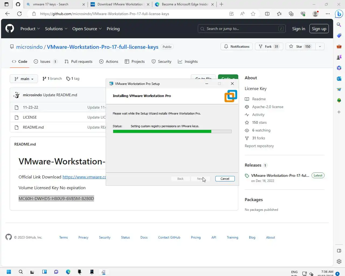Fork the repository button
This screenshot has width=345, height=276.
click(x=269, y=47)
